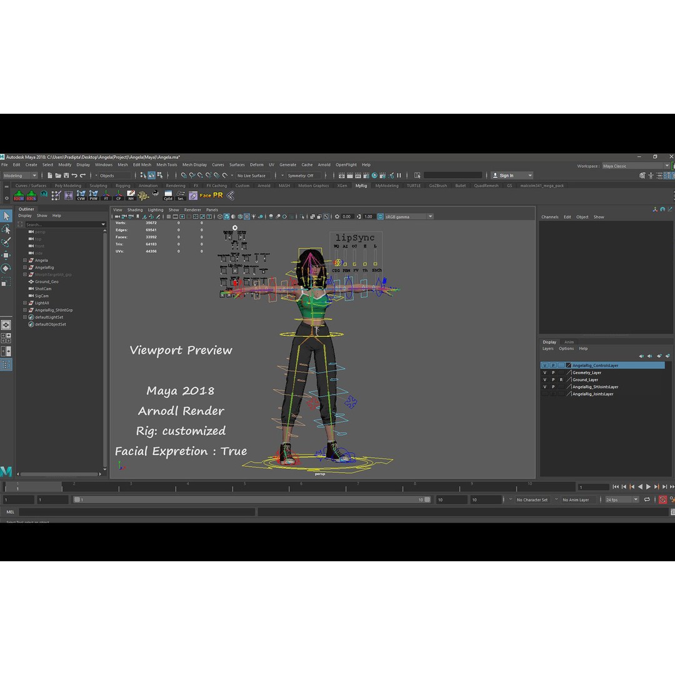Screen dimensions: 675x675
Task: Click the Play backwards button
Action: click(x=640, y=486)
